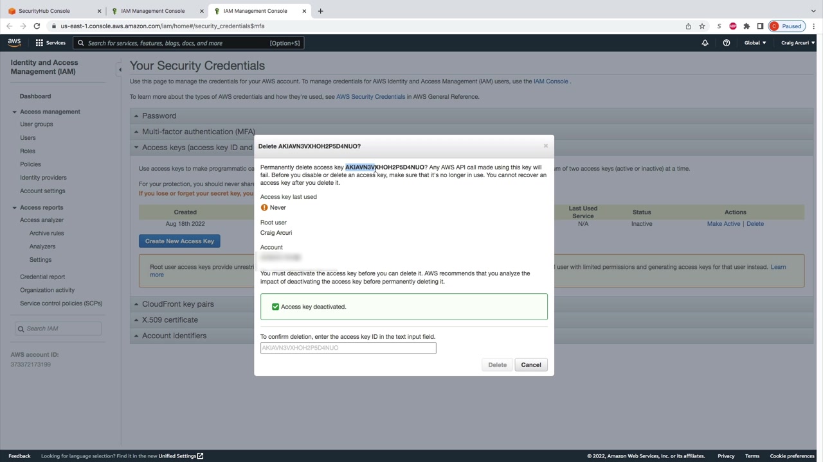The height and width of the screenshot is (462, 823).
Task: Switch to the inactive IAM Management Console tab
Action: click(x=158, y=11)
